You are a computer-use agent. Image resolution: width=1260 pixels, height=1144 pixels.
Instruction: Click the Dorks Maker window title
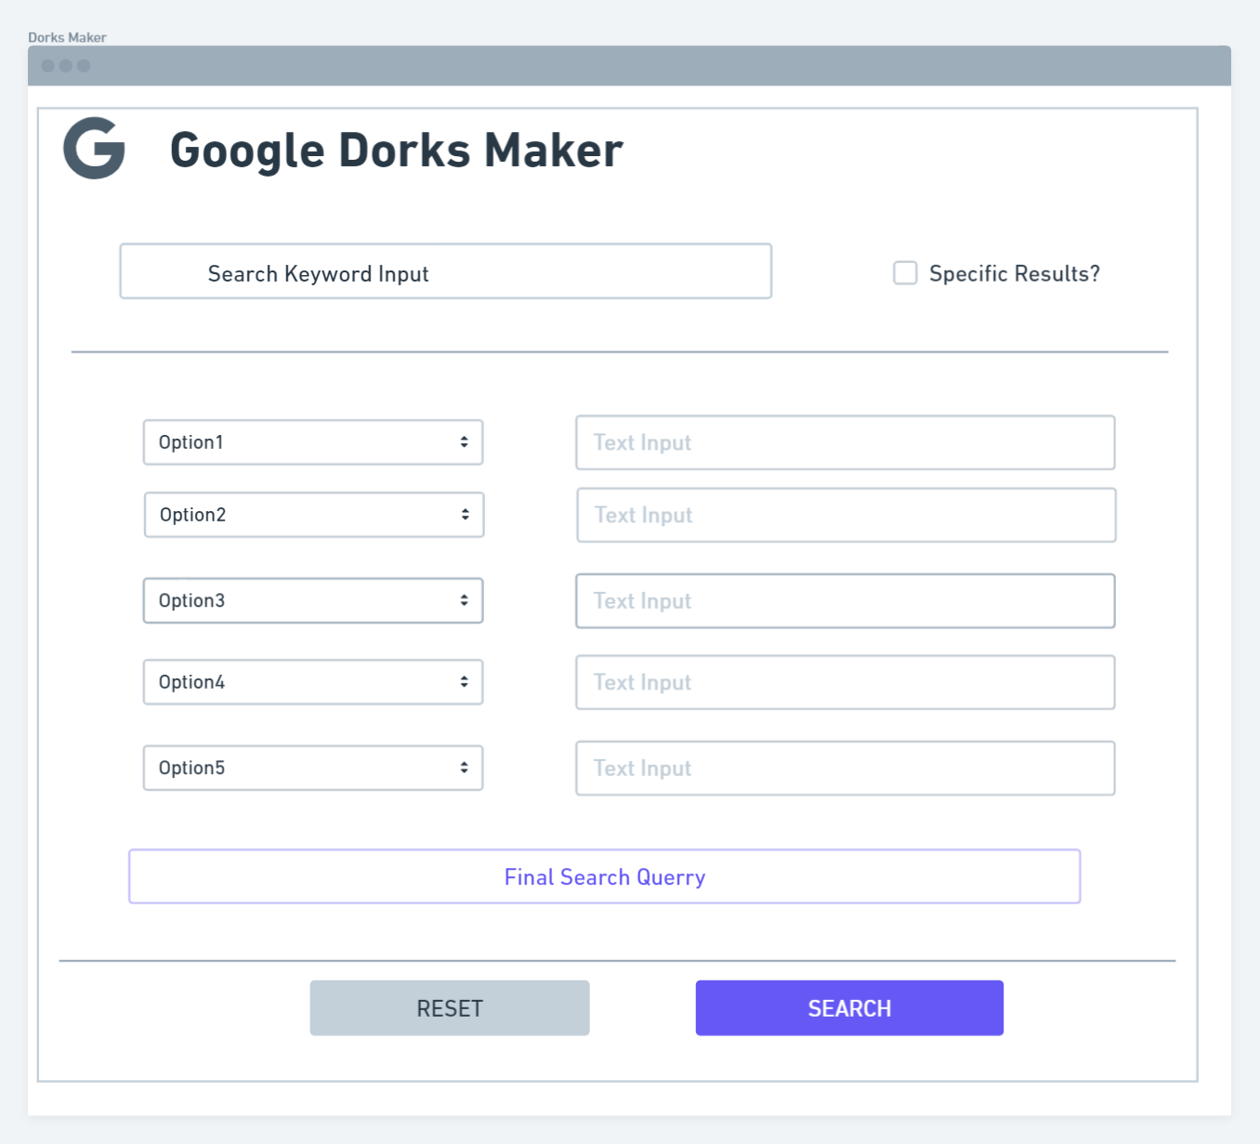click(65, 37)
